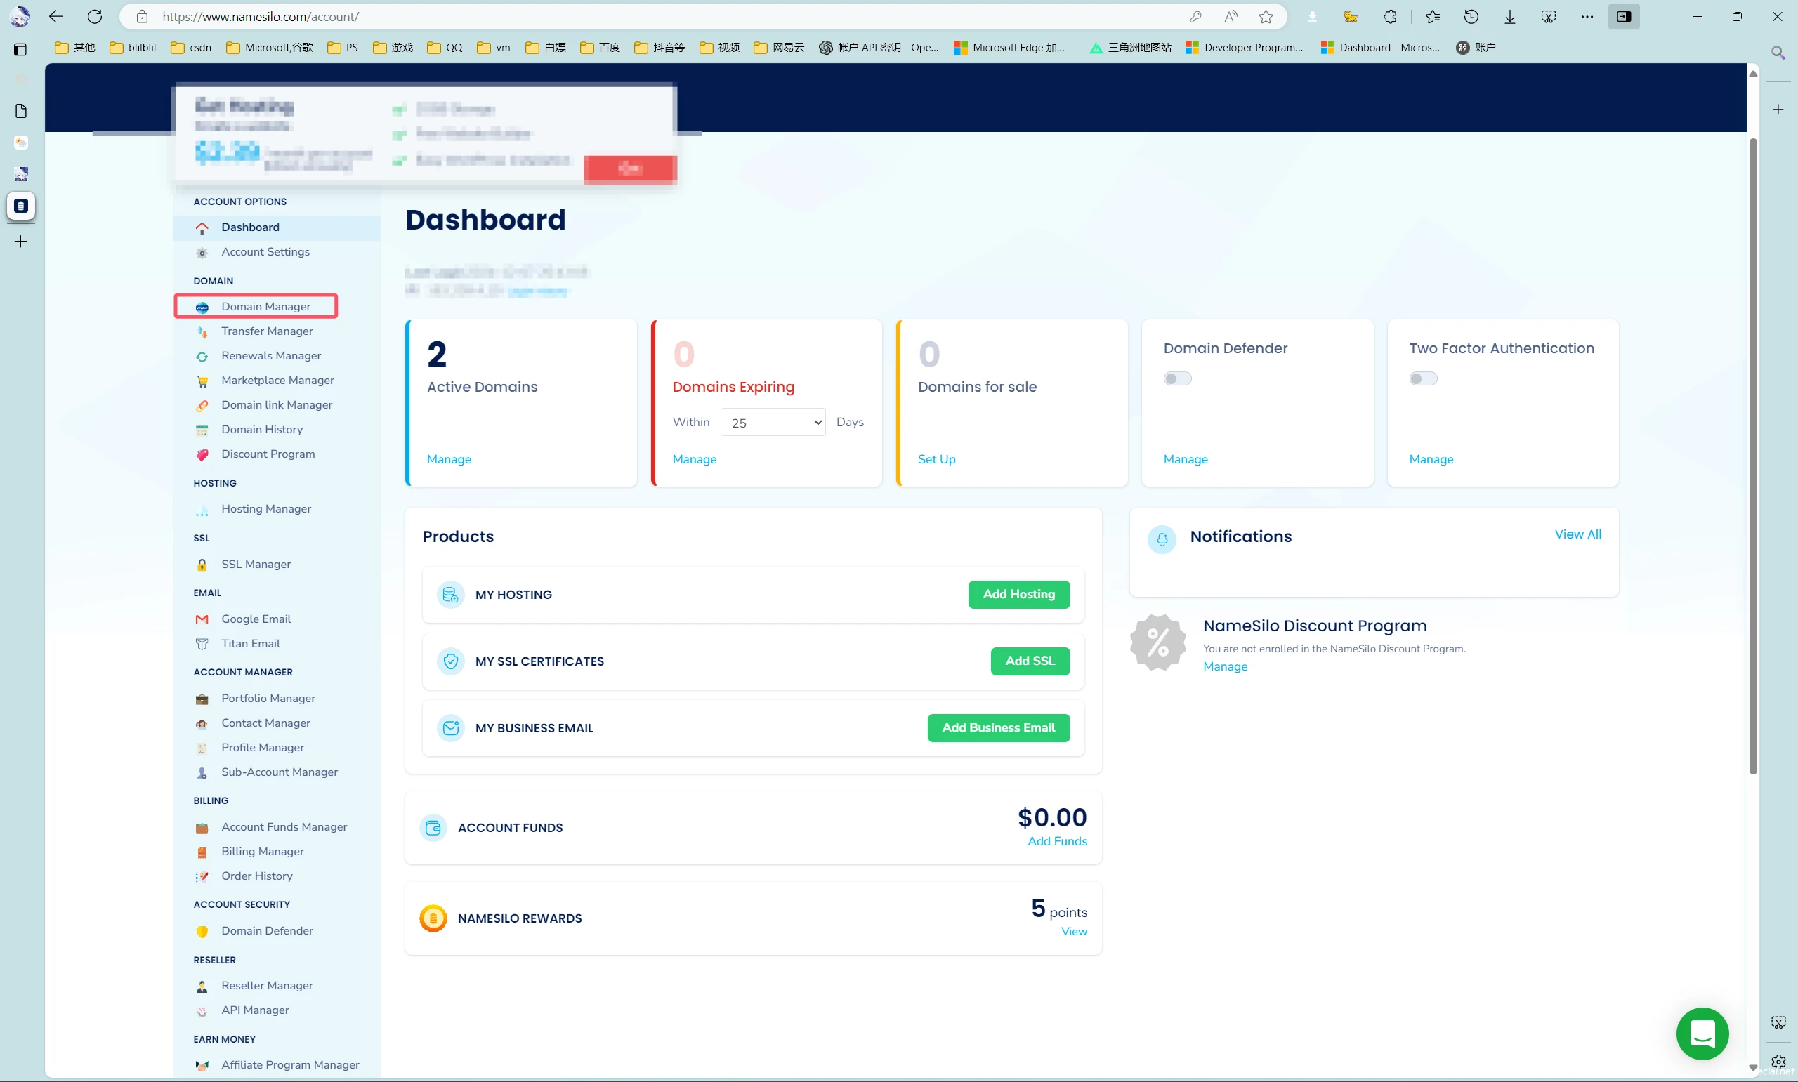
Task: Click View under NameSilo Rewards points
Action: [x=1074, y=932]
